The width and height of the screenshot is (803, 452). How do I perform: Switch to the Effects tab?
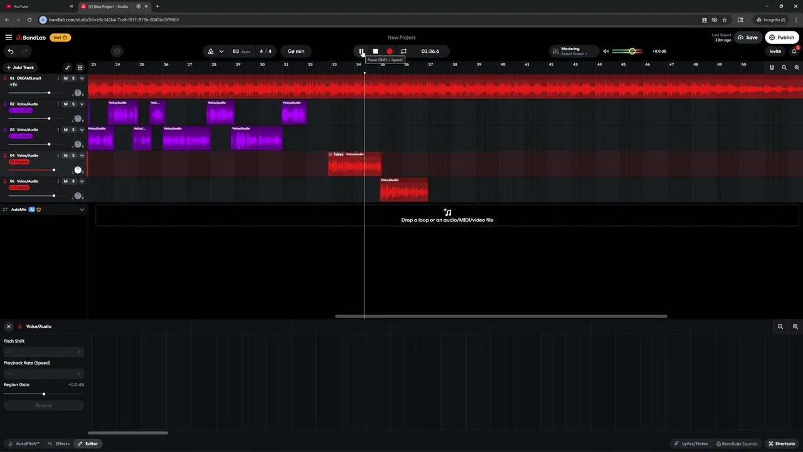tap(58, 444)
